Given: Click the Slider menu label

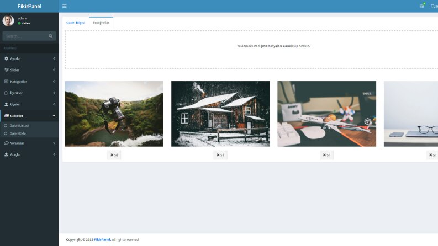Looking at the screenshot, I should pos(14,70).
